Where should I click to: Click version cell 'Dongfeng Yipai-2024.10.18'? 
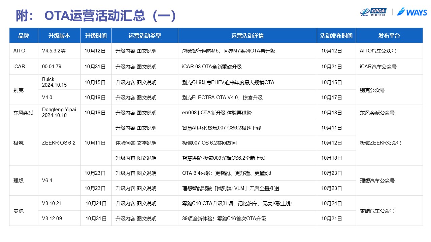[60, 113]
